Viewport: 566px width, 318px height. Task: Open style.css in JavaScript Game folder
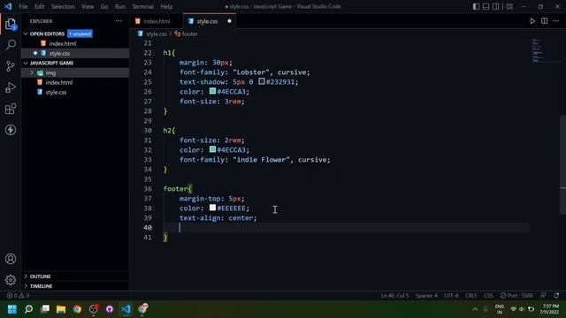point(75,92)
